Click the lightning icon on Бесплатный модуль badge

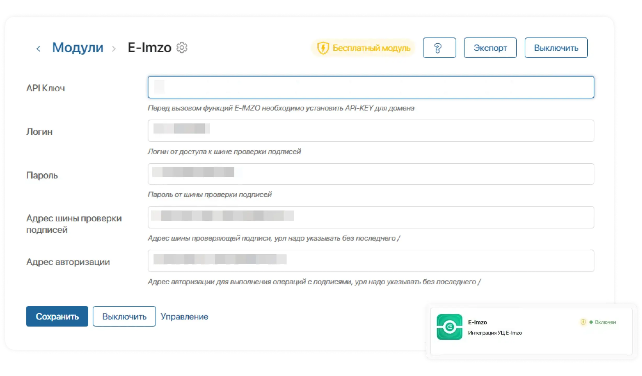[x=324, y=48]
